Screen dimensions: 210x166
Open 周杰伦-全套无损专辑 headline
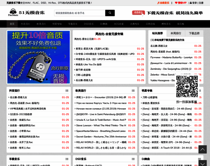(x=109, y=34)
